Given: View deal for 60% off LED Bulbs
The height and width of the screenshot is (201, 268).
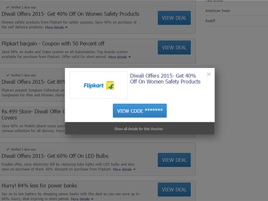Looking at the screenshot, I should pyautogui.click(x=174, y=160).
